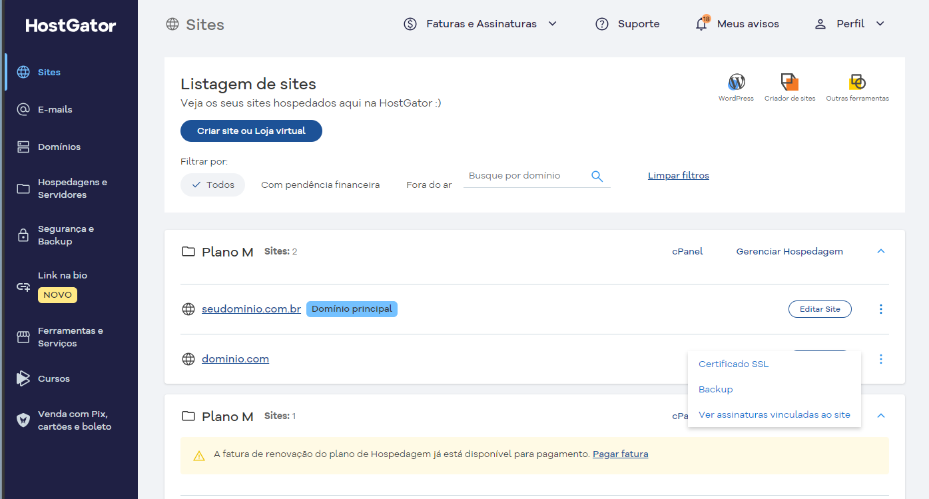Click globe icon beside seudominio.com.br

tap(188, 309)
